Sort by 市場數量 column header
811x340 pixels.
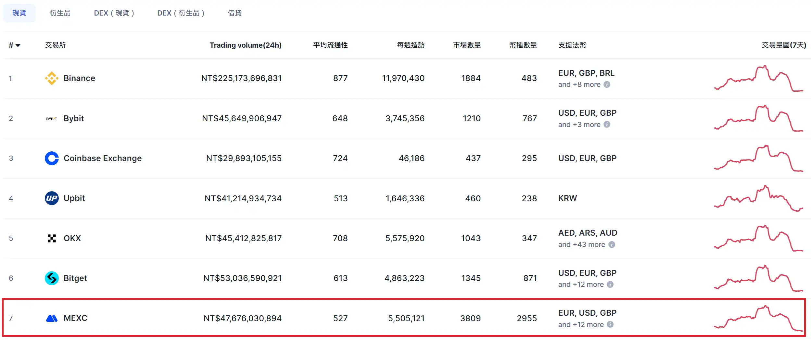467,45
